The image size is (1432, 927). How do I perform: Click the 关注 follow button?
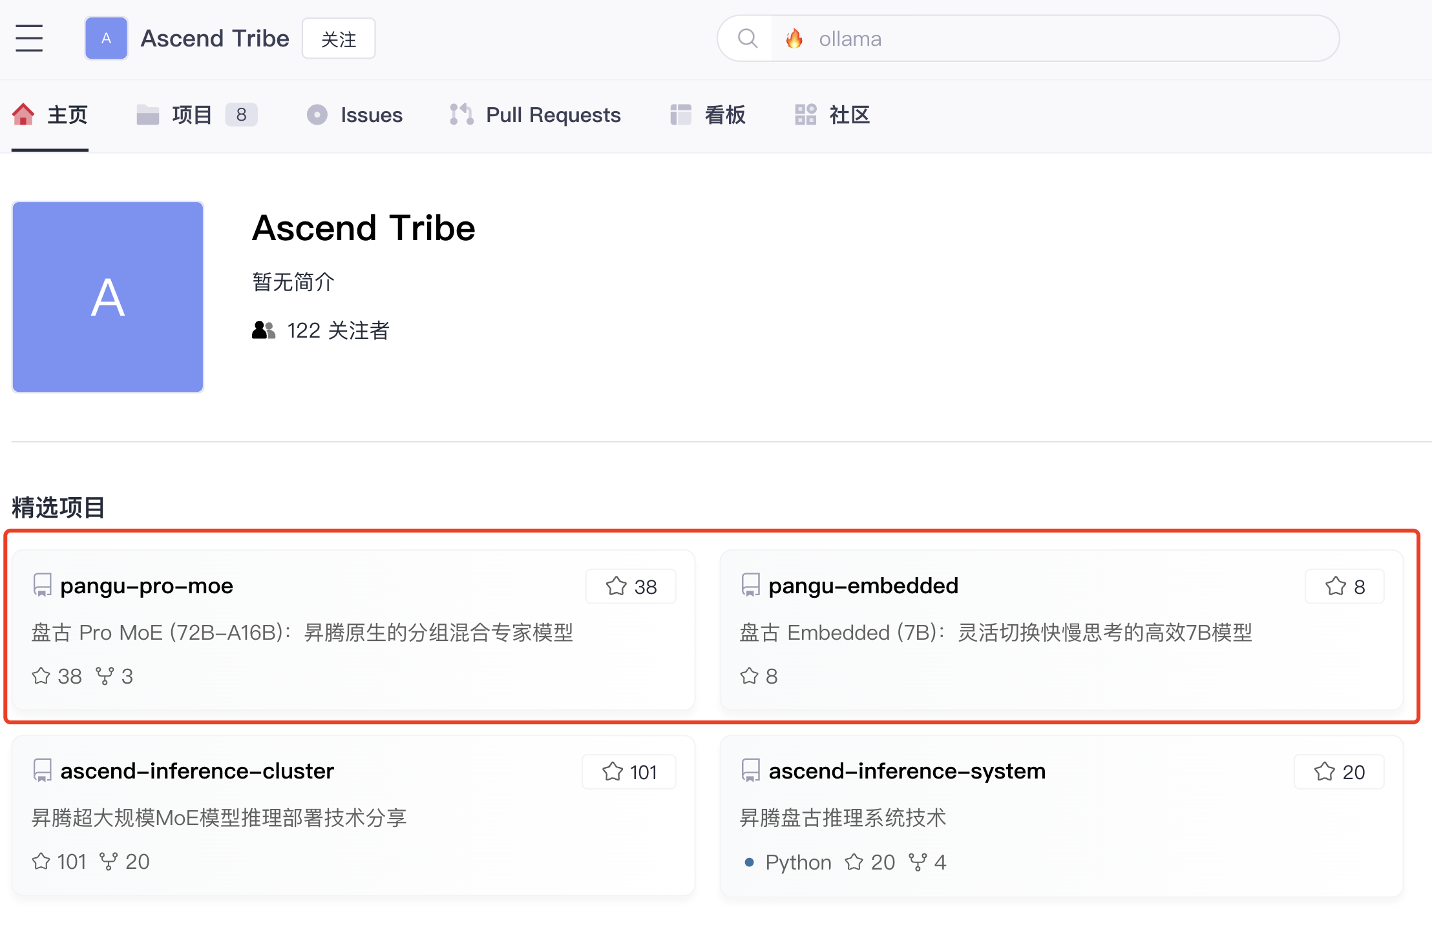click(x=338, y=38)
